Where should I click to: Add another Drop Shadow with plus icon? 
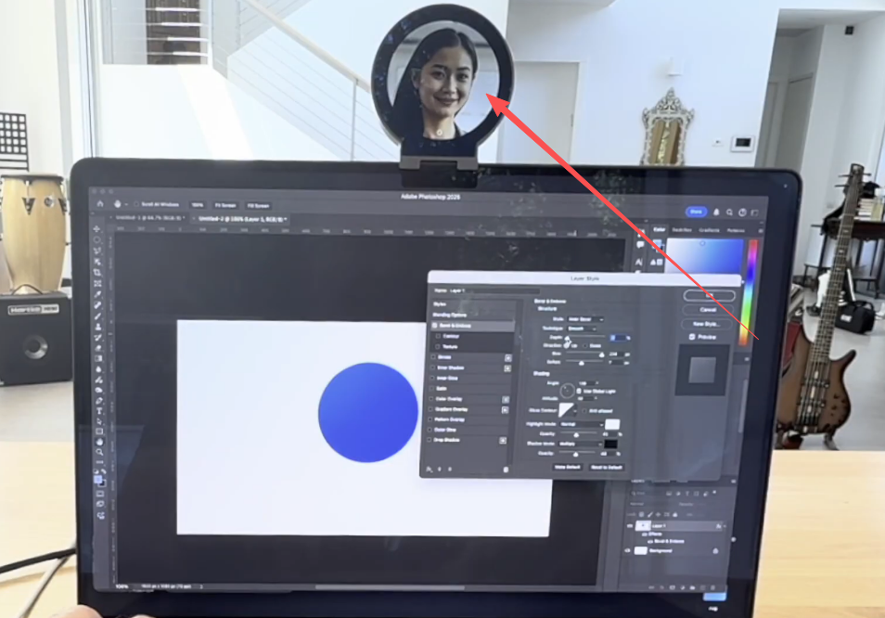tap(503, 440)
